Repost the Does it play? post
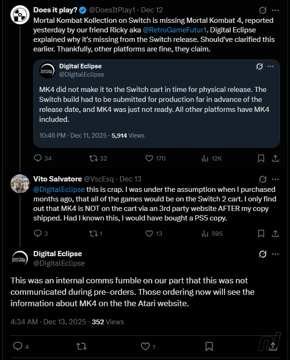The image size is (290, 360). pos(93,158)
